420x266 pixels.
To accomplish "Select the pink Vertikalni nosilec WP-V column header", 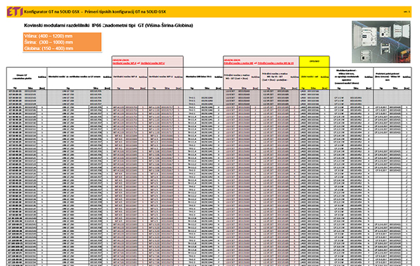I will (x=161, y=76).
